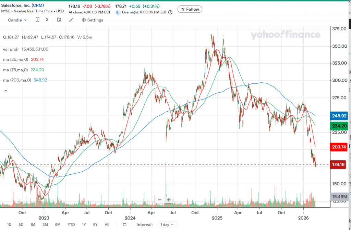Expand the Candle chart type dropdown
Image resolution: width=351 pixels, height=230 pixels.
17,20
